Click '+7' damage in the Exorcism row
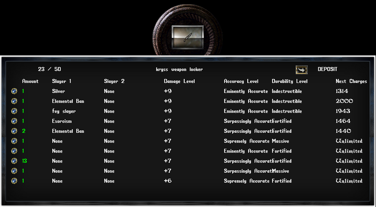Screen dimensions: 376x207 click(168, 121)
